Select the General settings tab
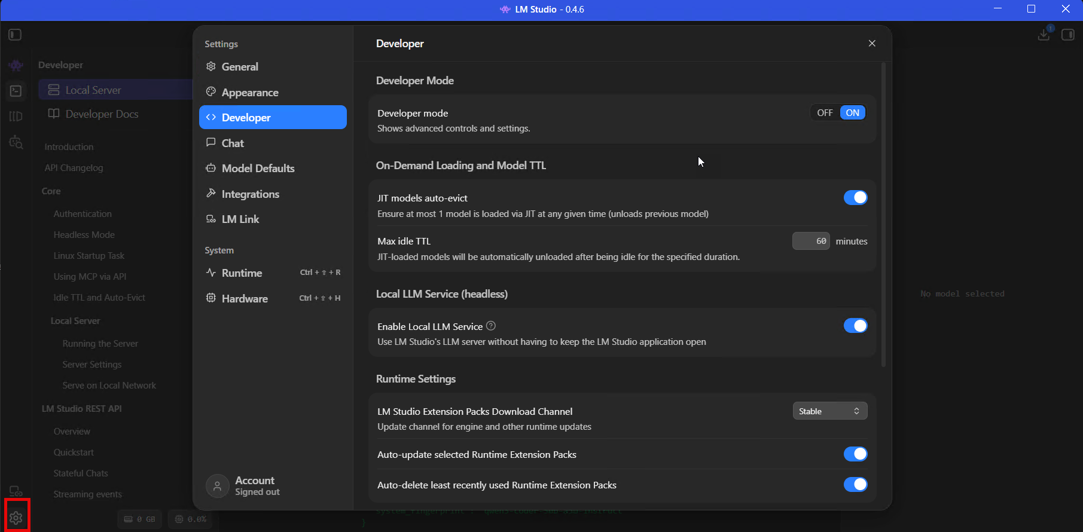 [x=273, y=66]
